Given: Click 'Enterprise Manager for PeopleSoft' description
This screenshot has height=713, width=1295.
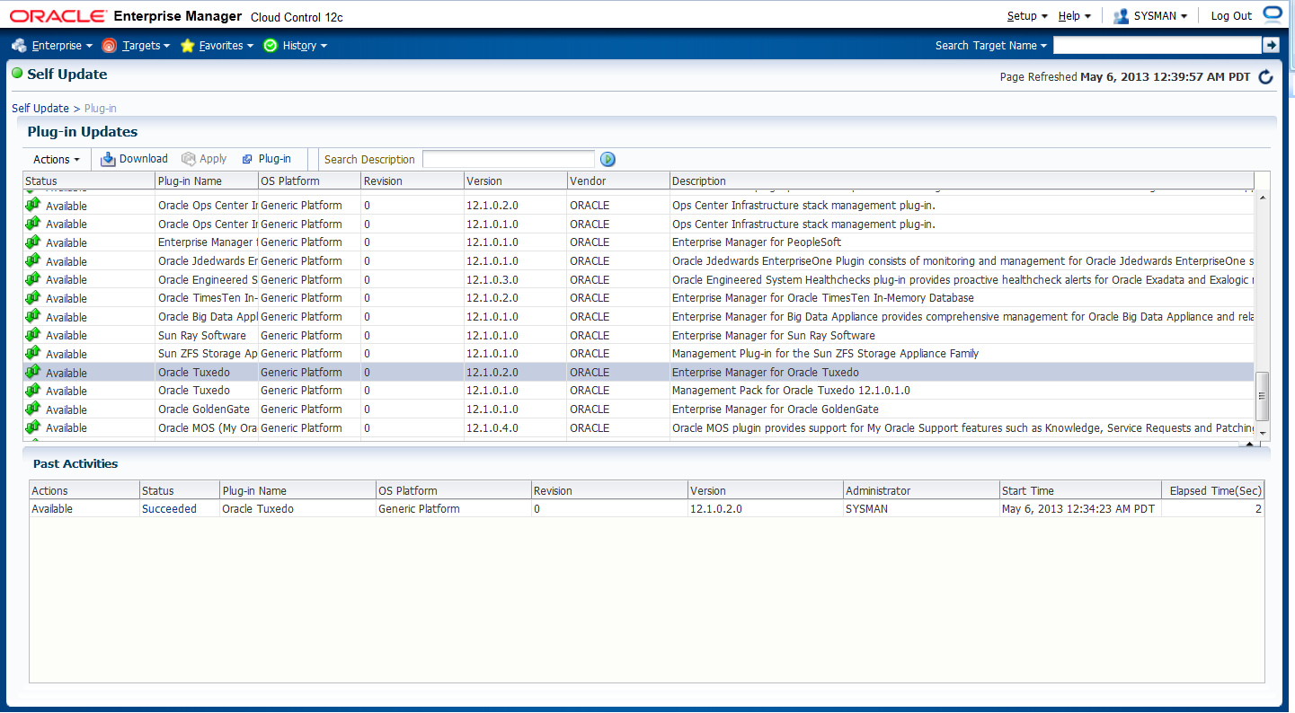Looking at the screenshot, I should click(757, 242).
